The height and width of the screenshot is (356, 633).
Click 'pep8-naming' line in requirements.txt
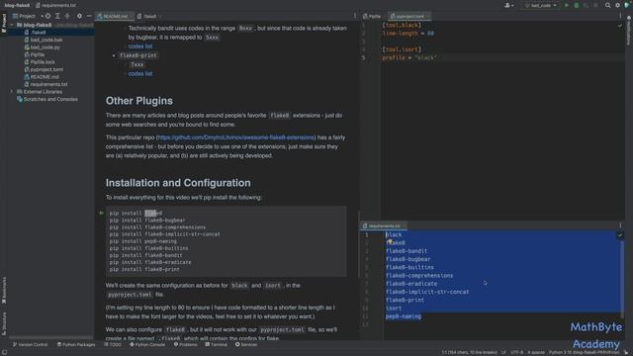(403, 316)
